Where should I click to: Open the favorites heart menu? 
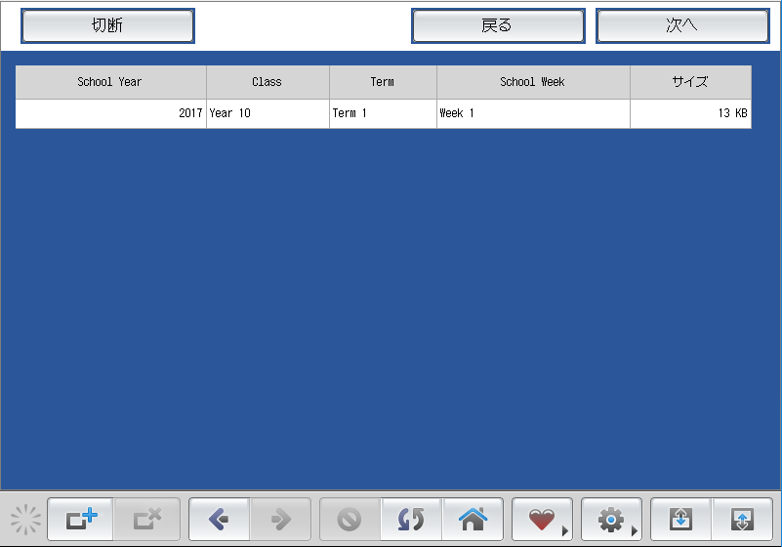click(542, 519)
